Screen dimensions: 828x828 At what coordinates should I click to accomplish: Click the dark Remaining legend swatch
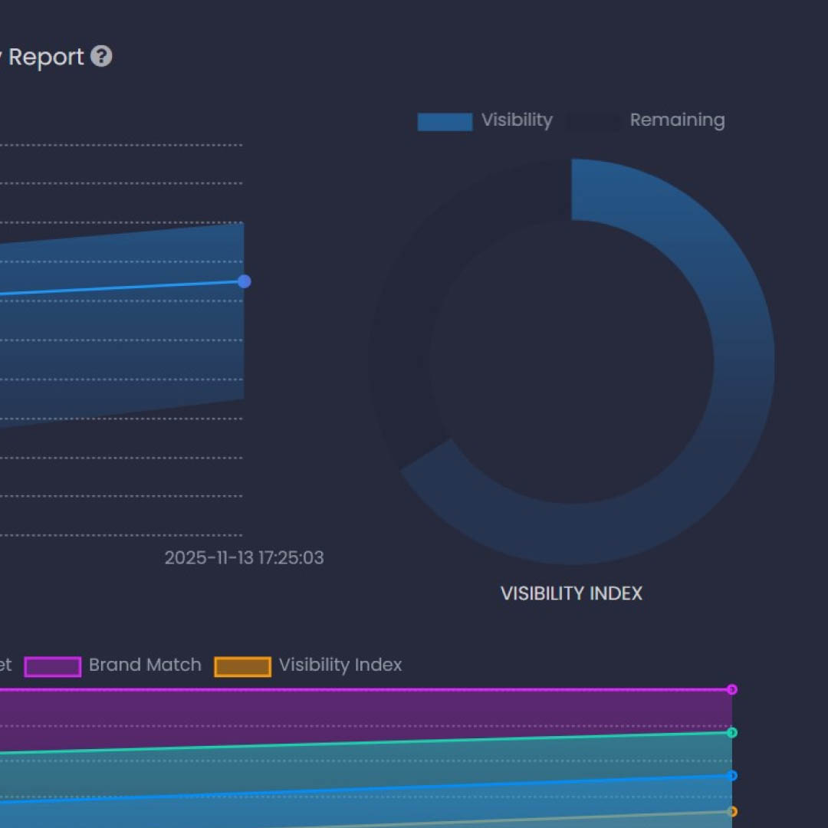(593, 121)
